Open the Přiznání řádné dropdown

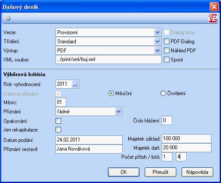click(118, 112)
